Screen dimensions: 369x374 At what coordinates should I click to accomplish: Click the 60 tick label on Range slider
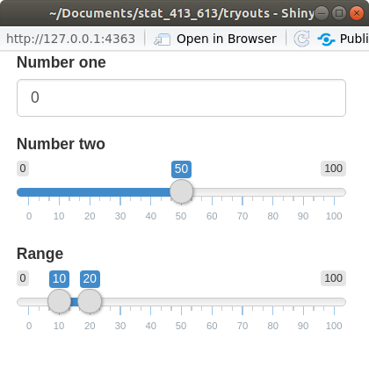click(212, 326)
